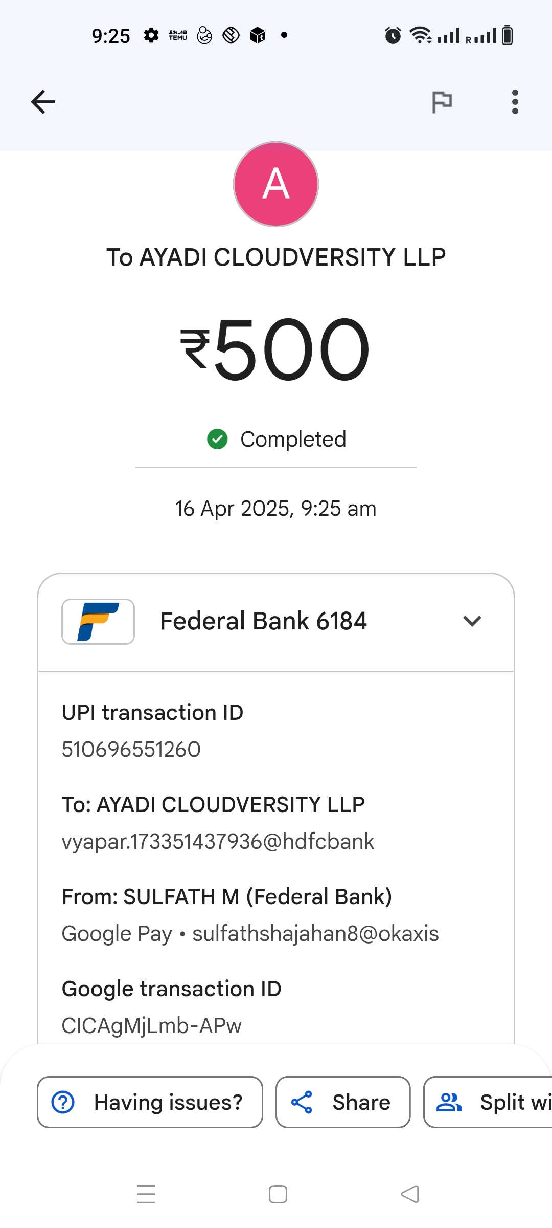Open the three-dot overflow menu
This screenshot has width=552, height=1228.
pos(515,102)
